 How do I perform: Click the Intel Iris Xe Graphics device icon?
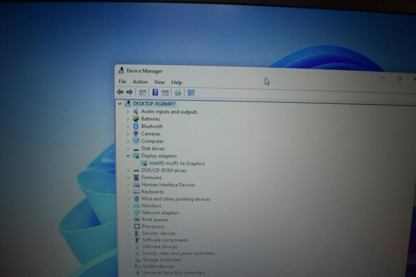pos(144,163)
